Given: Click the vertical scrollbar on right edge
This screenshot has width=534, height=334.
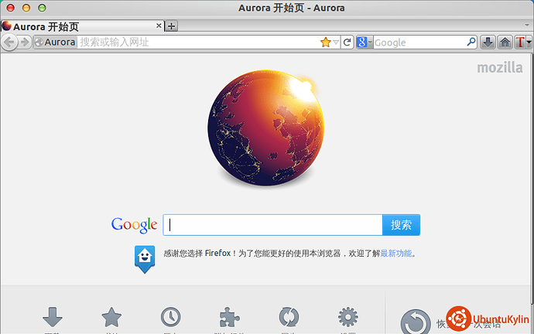Looking at the screenshot, I should (x=532, y=179).
